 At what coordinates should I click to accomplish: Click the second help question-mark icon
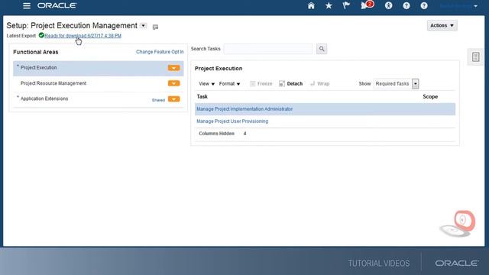click(x=424, y=5)
